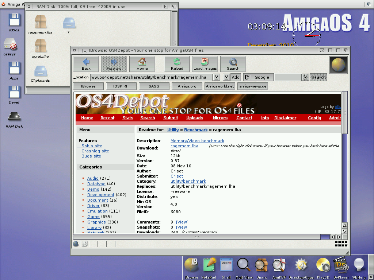Launch DirectoryOpus from the dock
The width and height of the screenshot is (374, 280).
click(x=301, y=268)
